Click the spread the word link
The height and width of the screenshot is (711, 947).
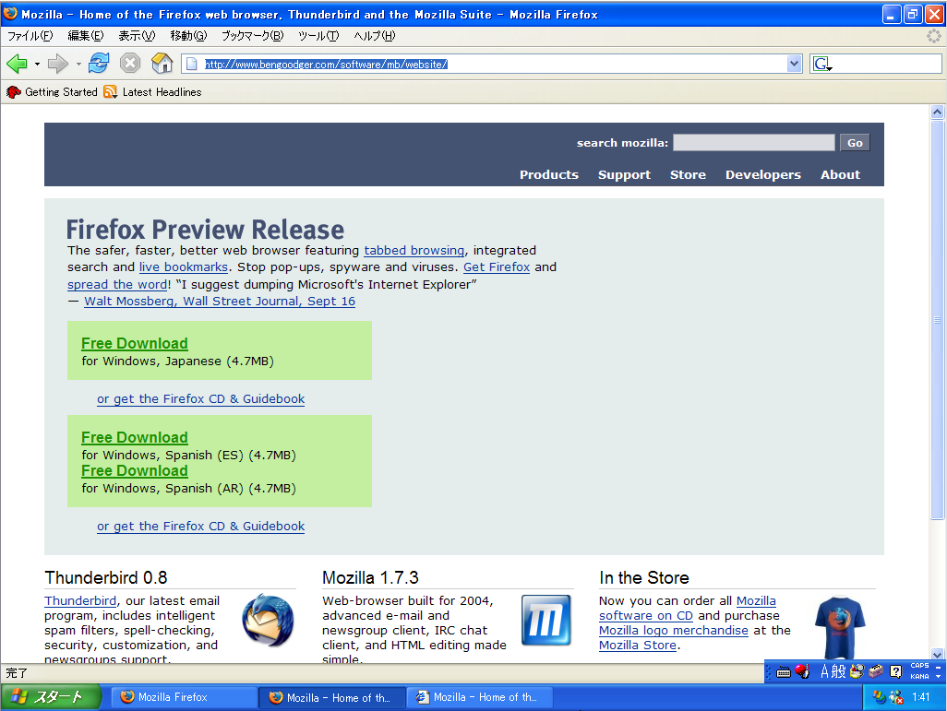(x=117, y=284)
